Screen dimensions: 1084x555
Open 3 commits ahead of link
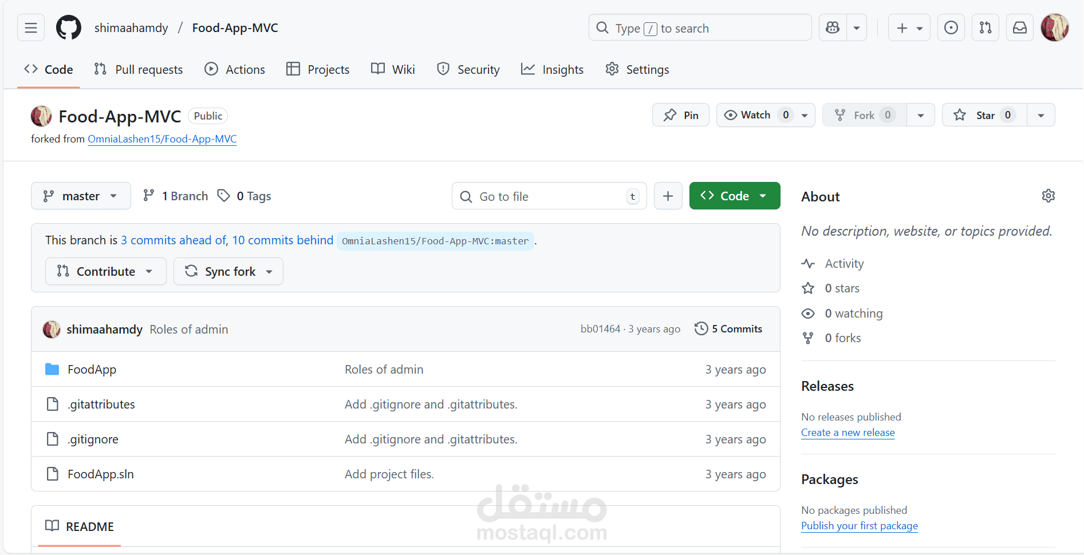point(174,240)
